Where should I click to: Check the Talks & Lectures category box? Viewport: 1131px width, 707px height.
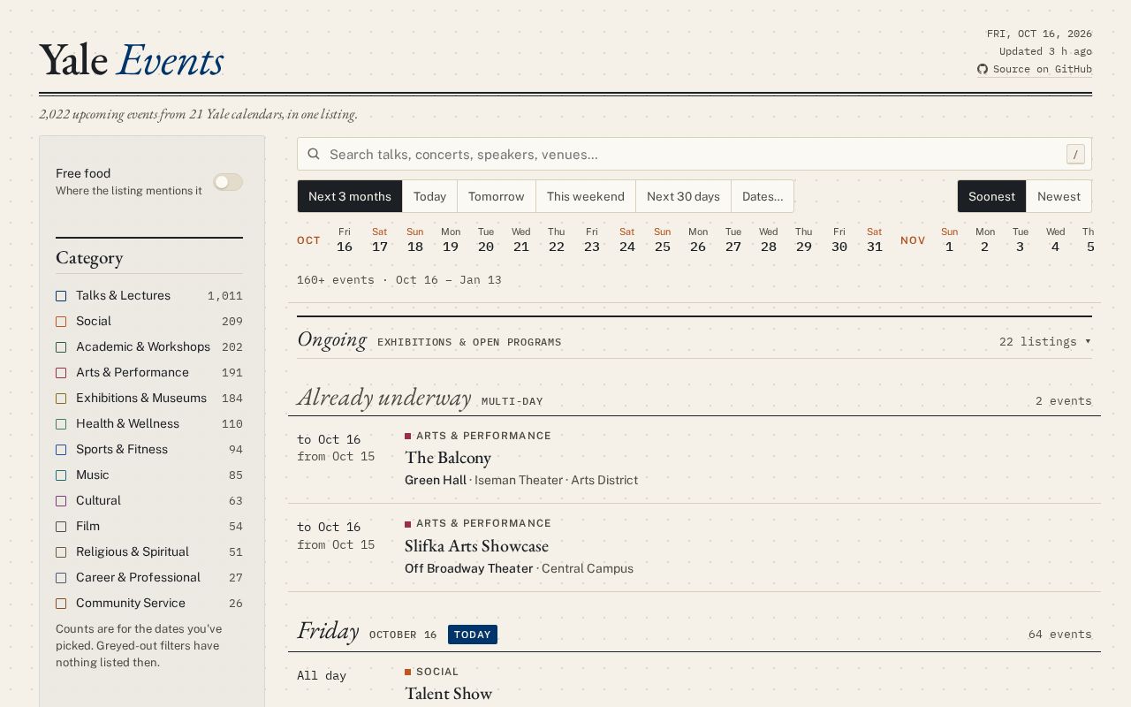pyautogui.click(x=61, y=296)
